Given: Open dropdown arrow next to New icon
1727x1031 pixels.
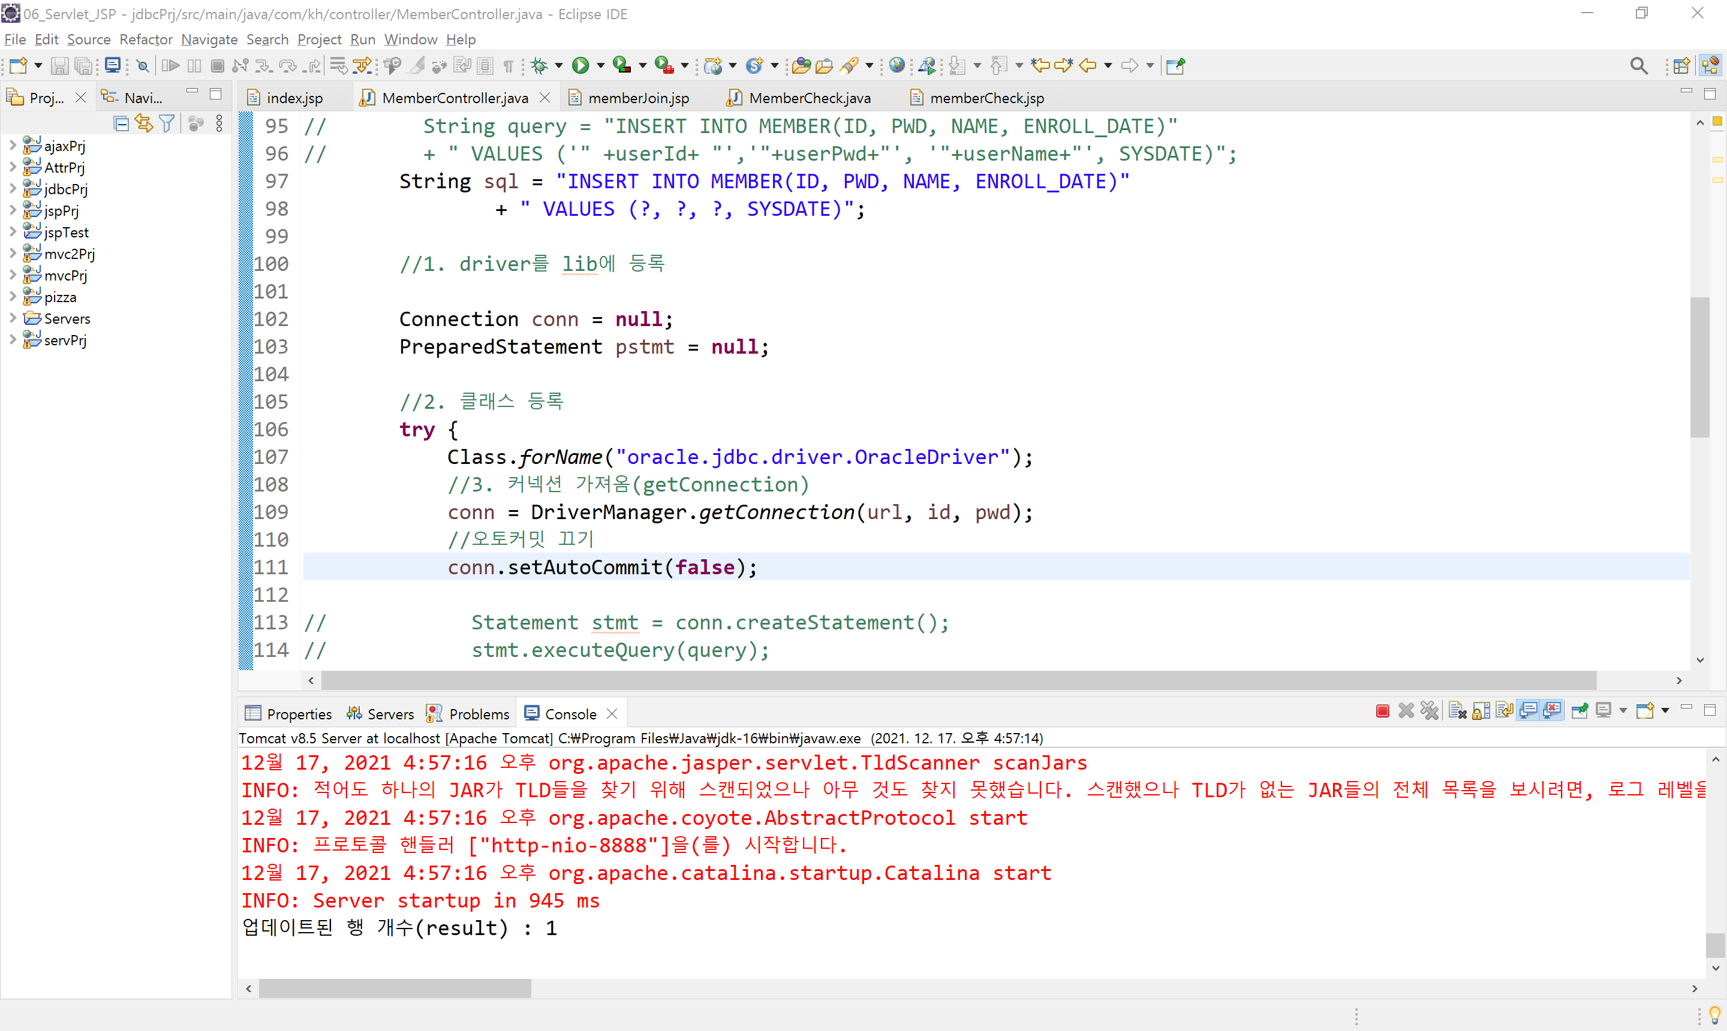Looking at the screenshot, I should coord(38,66).
